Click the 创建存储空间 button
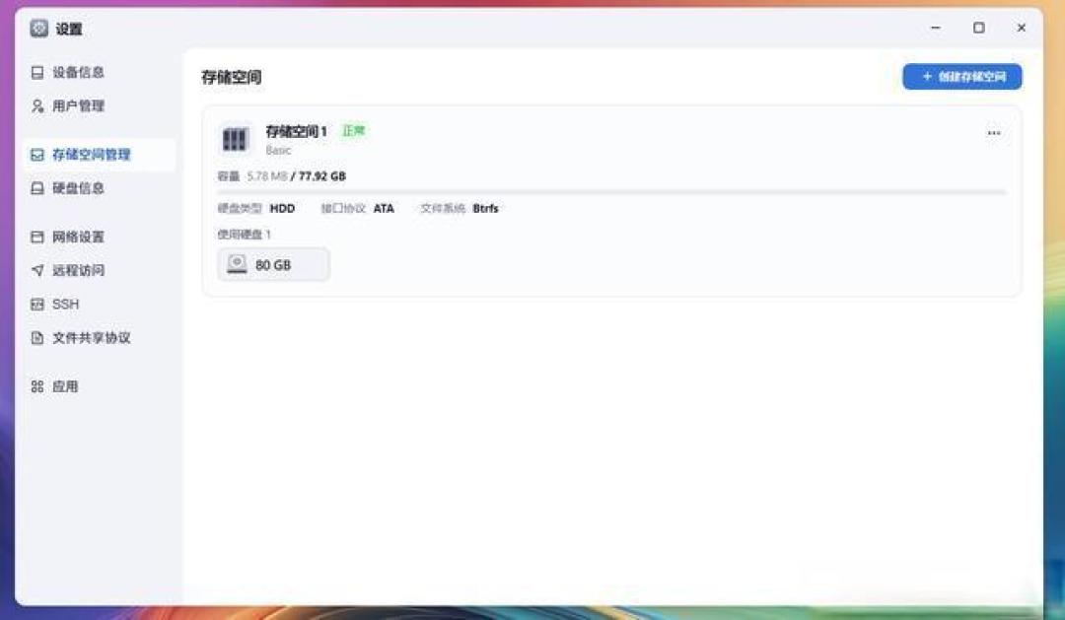 pos(961,77)
